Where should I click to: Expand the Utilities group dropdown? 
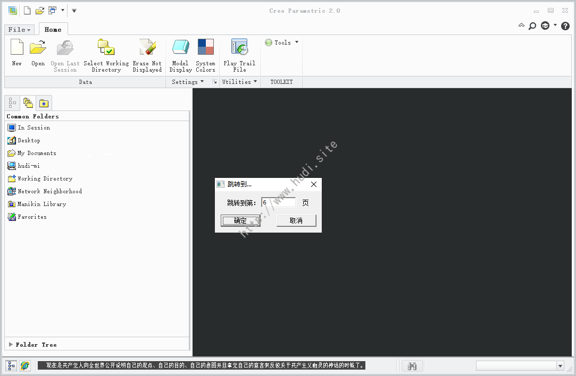tap(239, 82)
